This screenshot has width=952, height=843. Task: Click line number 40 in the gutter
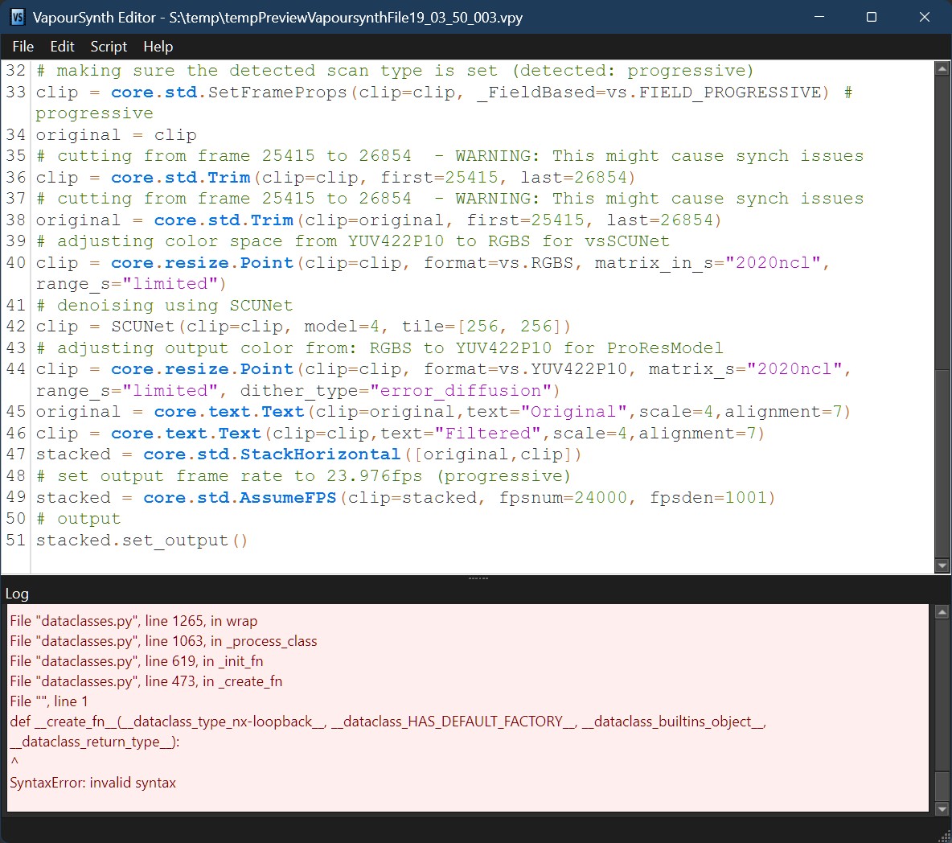[16, 262]
